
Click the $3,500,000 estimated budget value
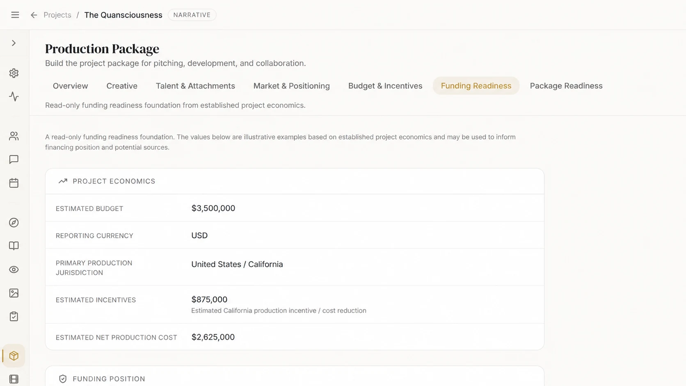coord(213,208)
